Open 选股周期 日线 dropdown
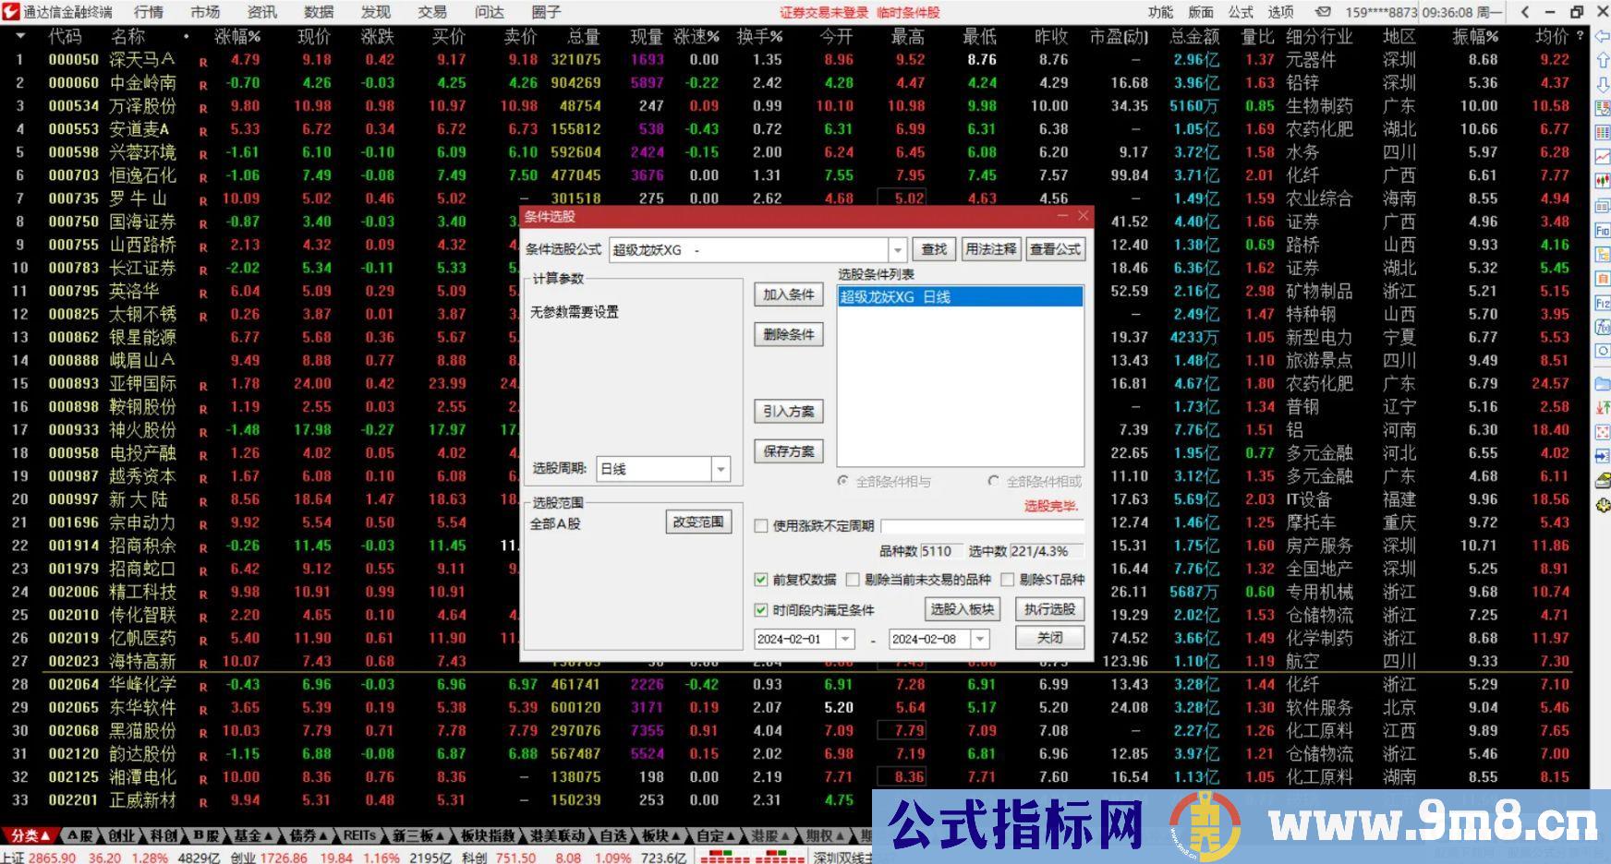This screenshot has width=1611, height=864. (x=721, y=469)
